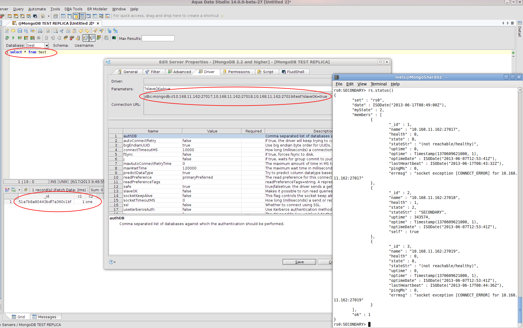Viewport: 523px width, 328px height.
Task: Open the Database dropdown showing test
Action: pos(47,45)
